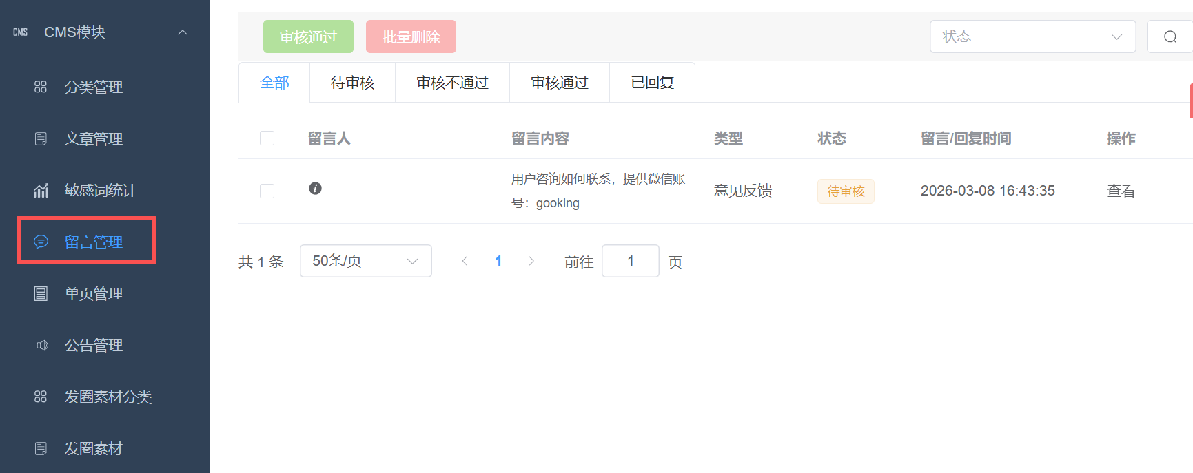Tick the select-all checkbox in the table header
Viewport: 1193px width, 473px height.
click(267, 138)
